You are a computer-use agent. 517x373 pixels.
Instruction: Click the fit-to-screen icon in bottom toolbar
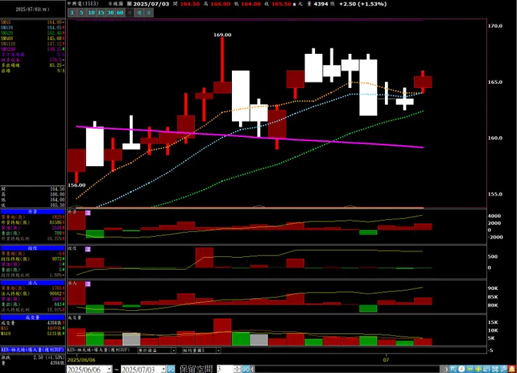coord(495,370)
